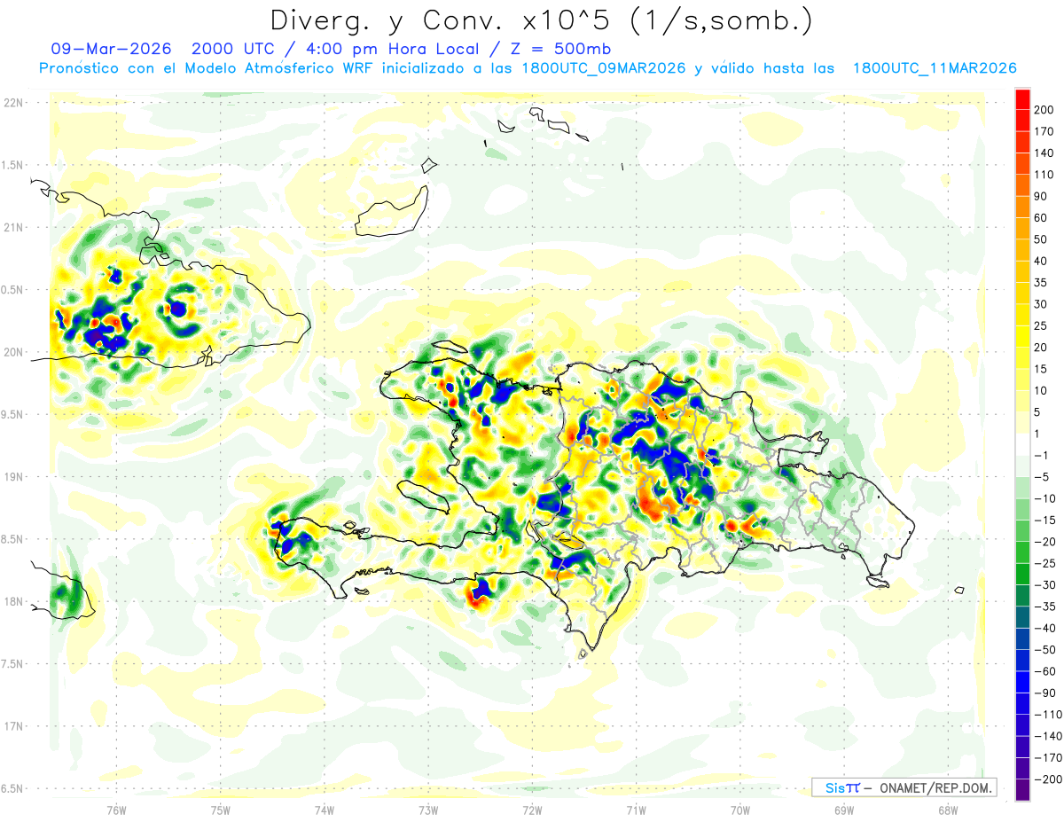The width and height of the screenshot is (1064, 822).
Task: Select the 6.5N latitude label
Action: tap(13, 788)
